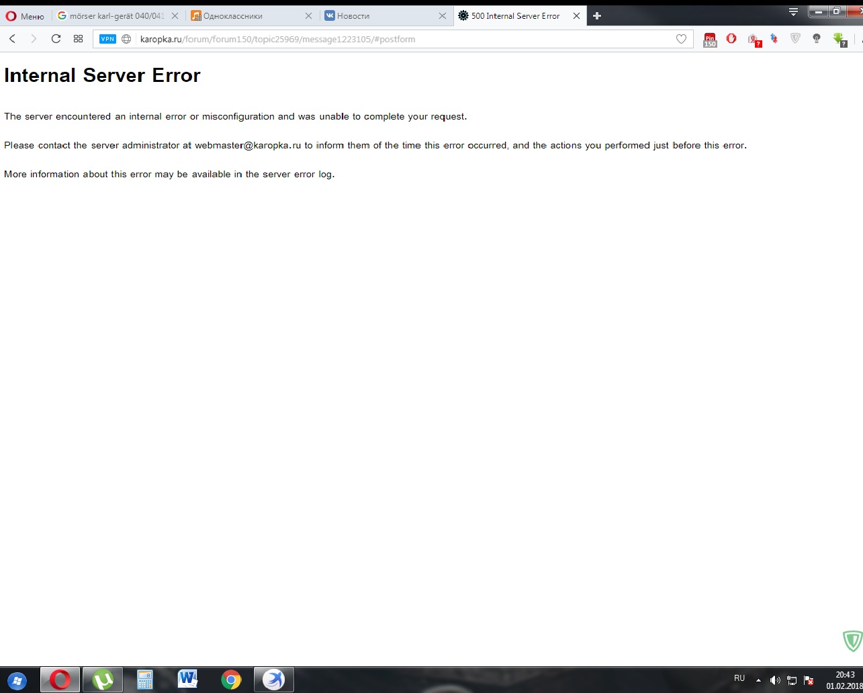Close the mörser karl-gerät Google tab
The image size is (863, 693).
click(175, 16)
